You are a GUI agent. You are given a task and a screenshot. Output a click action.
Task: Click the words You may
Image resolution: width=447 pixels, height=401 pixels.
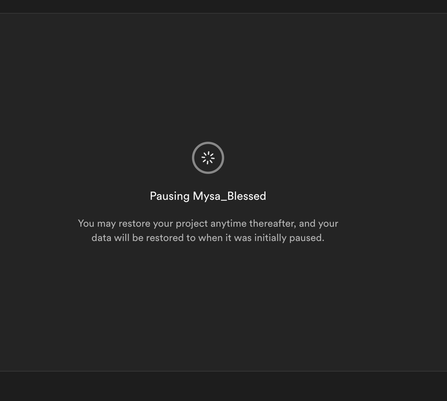pos(97,223)
